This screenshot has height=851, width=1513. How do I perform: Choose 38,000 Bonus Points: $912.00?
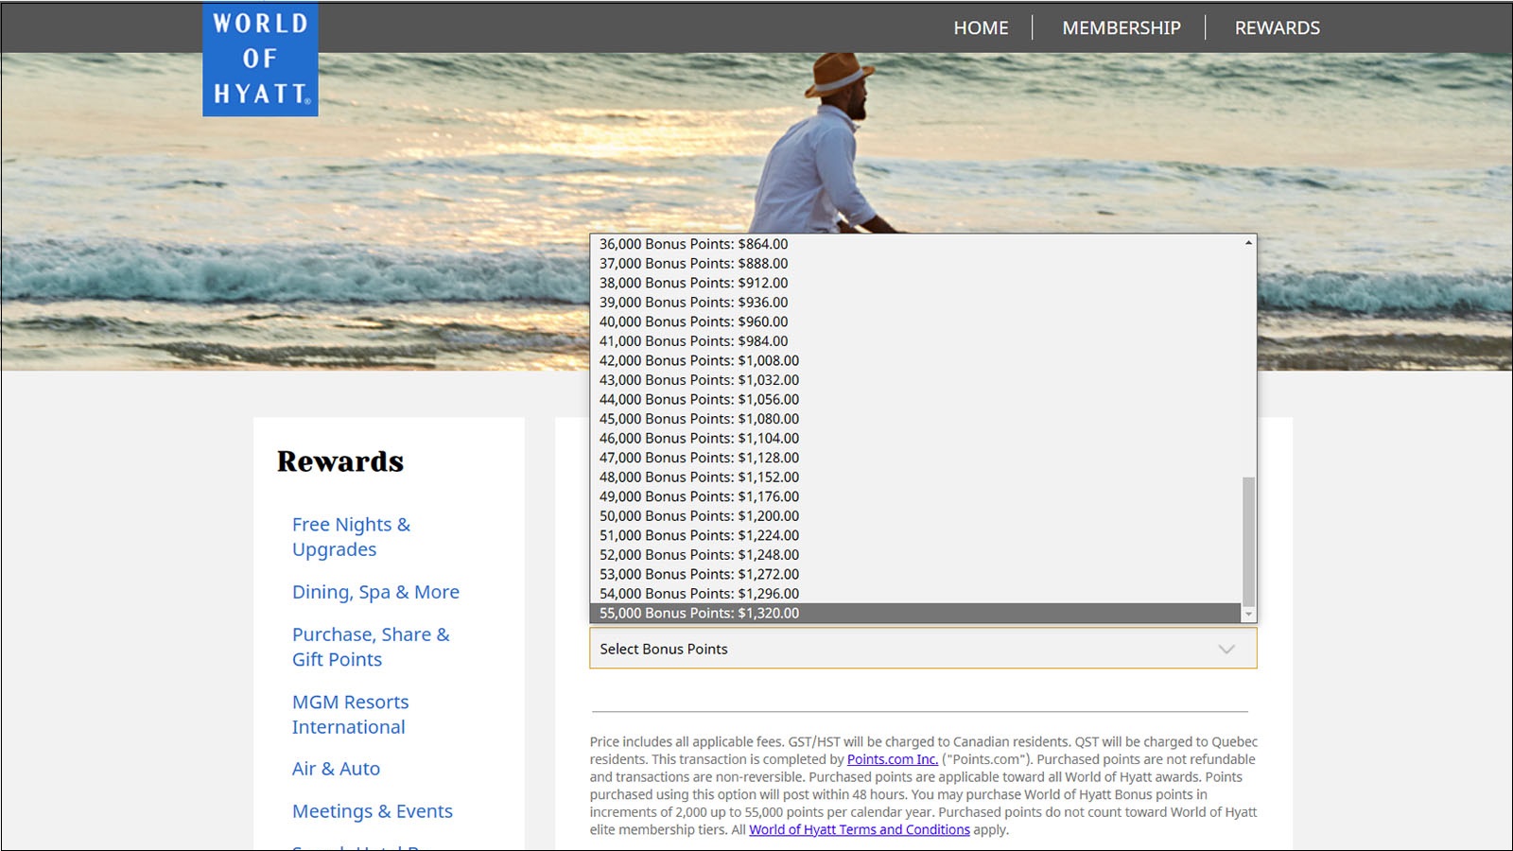[x=915, y=283]
